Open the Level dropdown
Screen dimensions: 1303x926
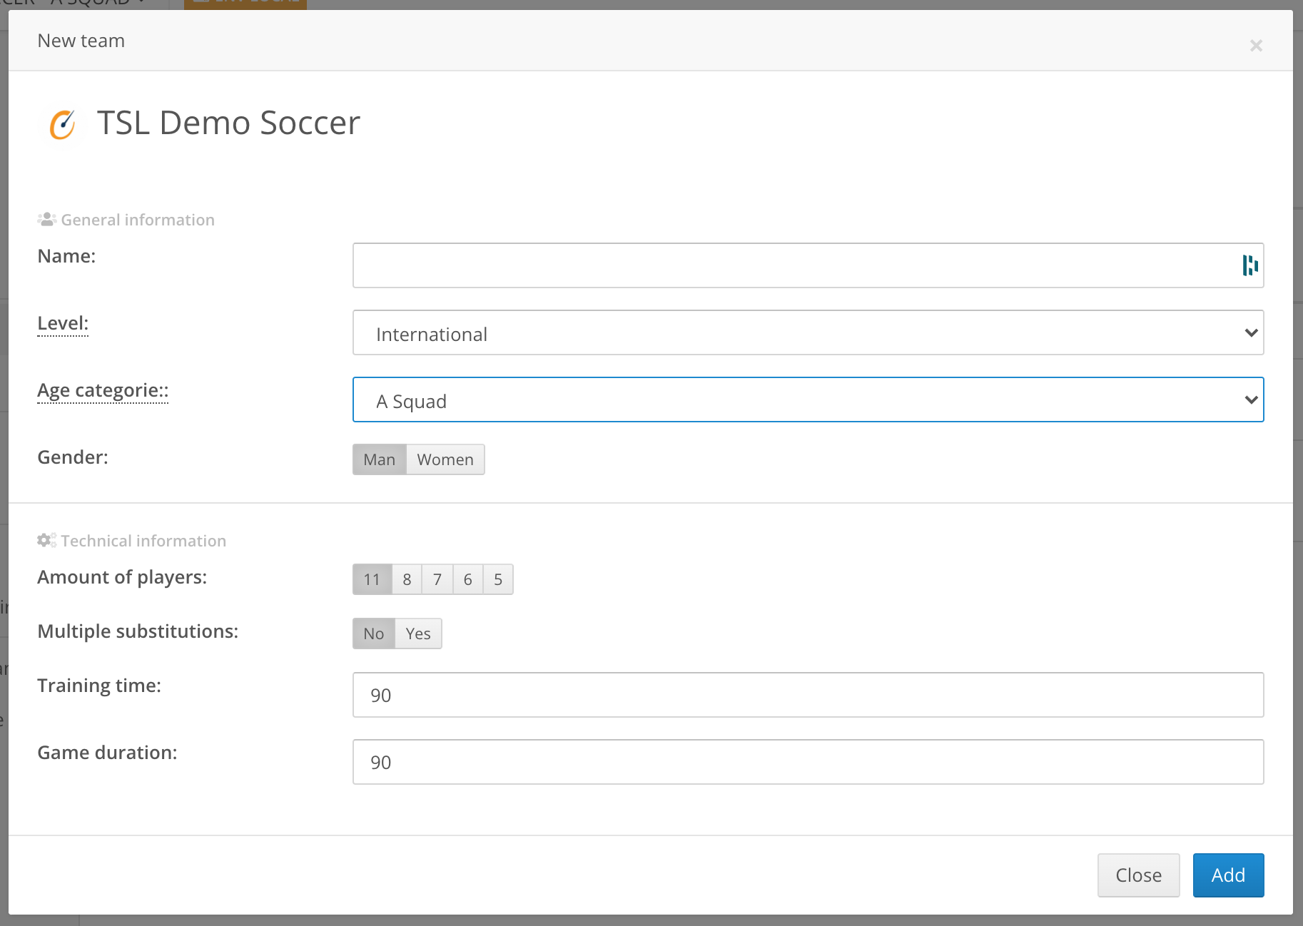coord(807,332)
